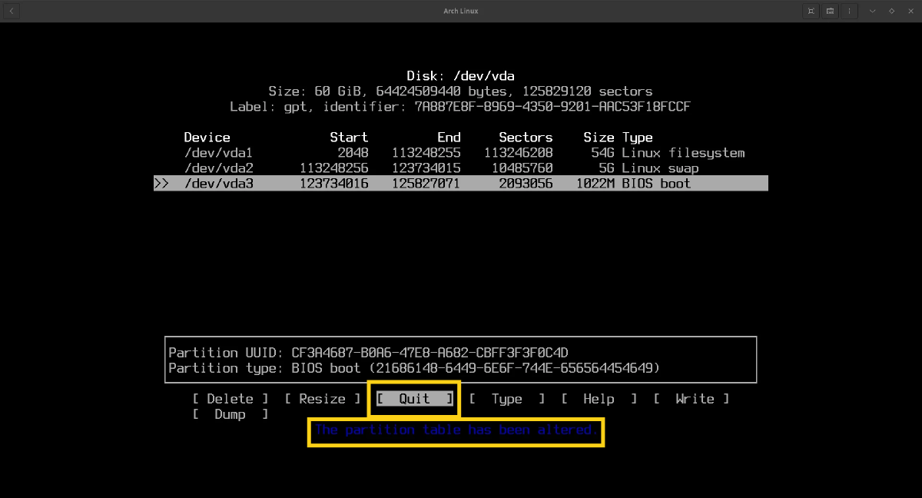The height and width of the screenshot is (498, 922).
Task: Click the back arrow in header bar
Action: 12,11
